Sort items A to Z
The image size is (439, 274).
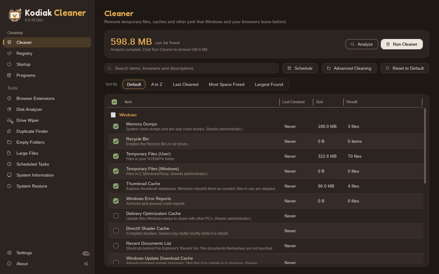coord(157,84)
